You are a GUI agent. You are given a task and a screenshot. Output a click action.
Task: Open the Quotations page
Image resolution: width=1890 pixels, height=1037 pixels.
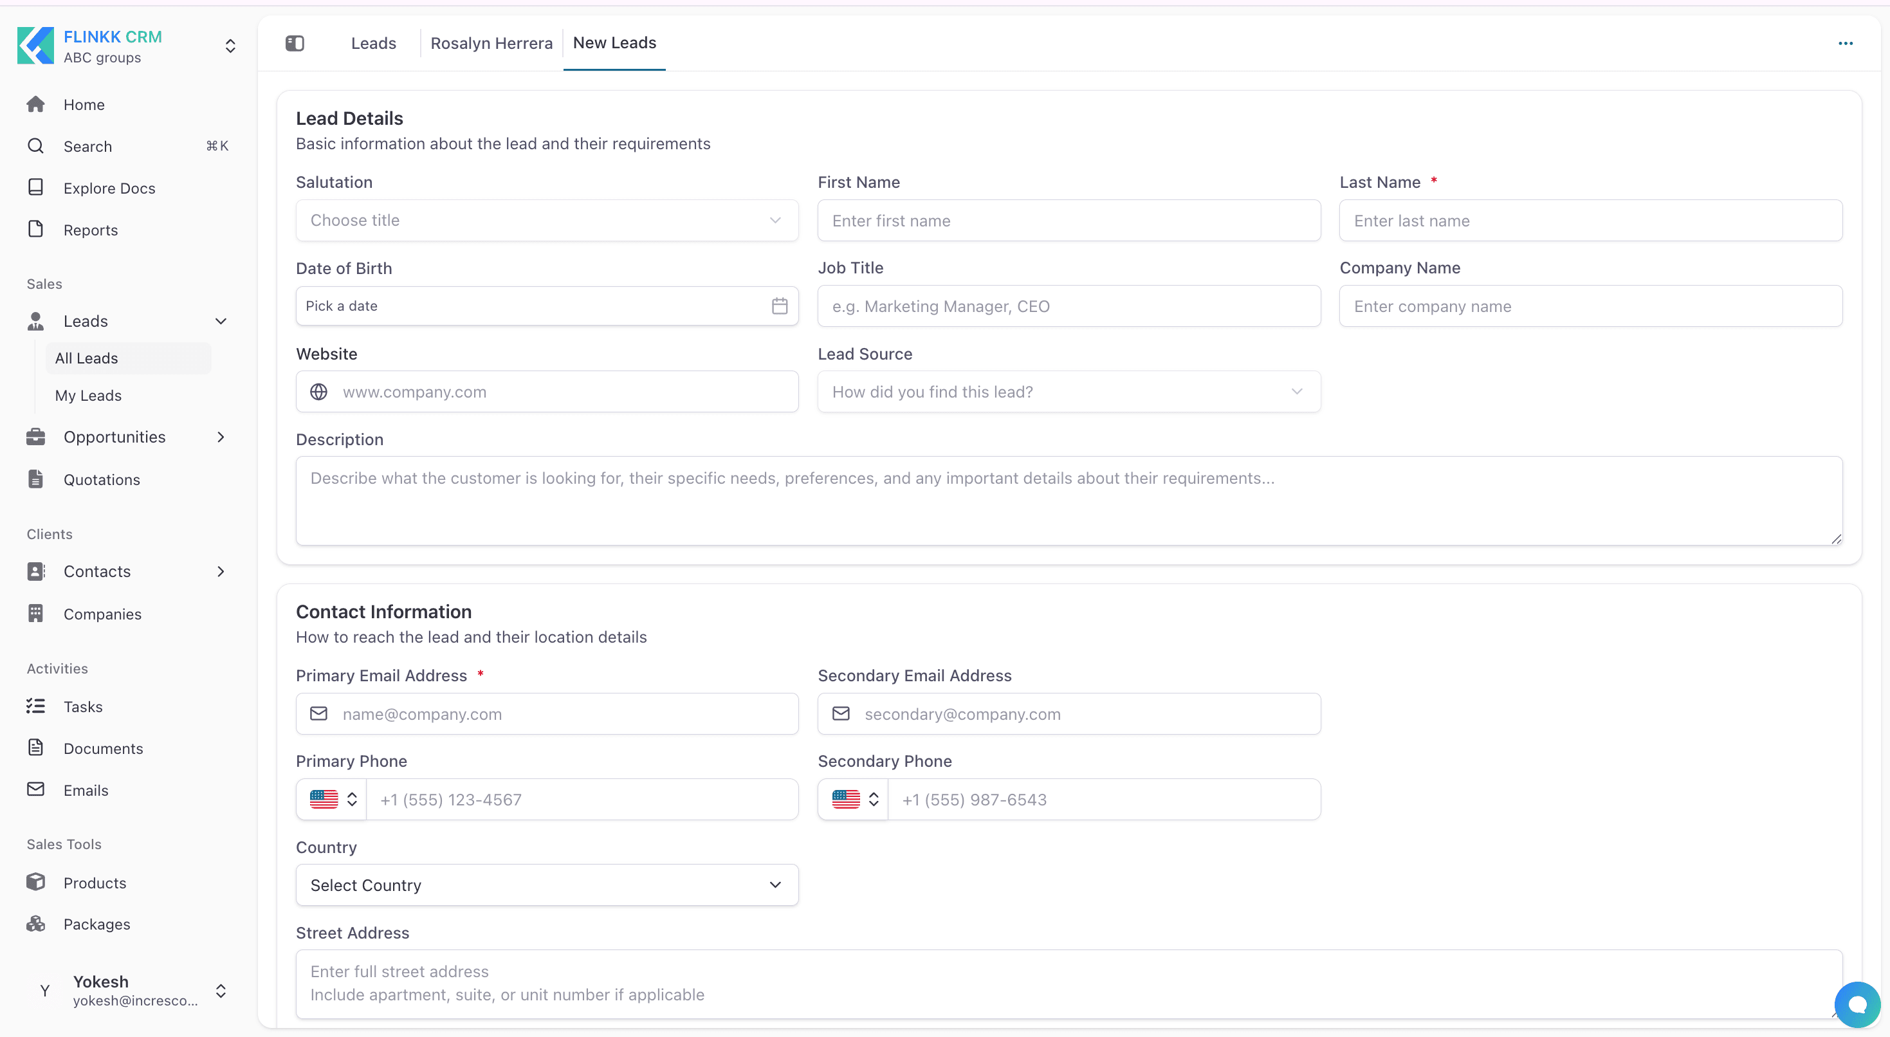[101, 479]
